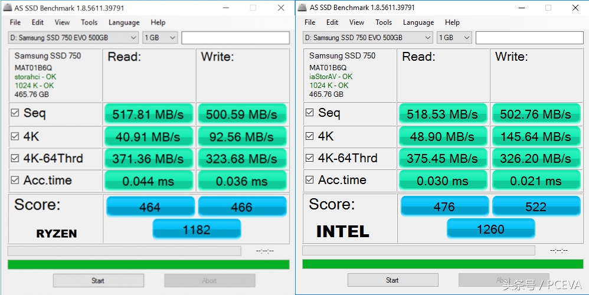Screen dimensions: 589x295
Task: Click the text field in right window
Action: [529, 38]
